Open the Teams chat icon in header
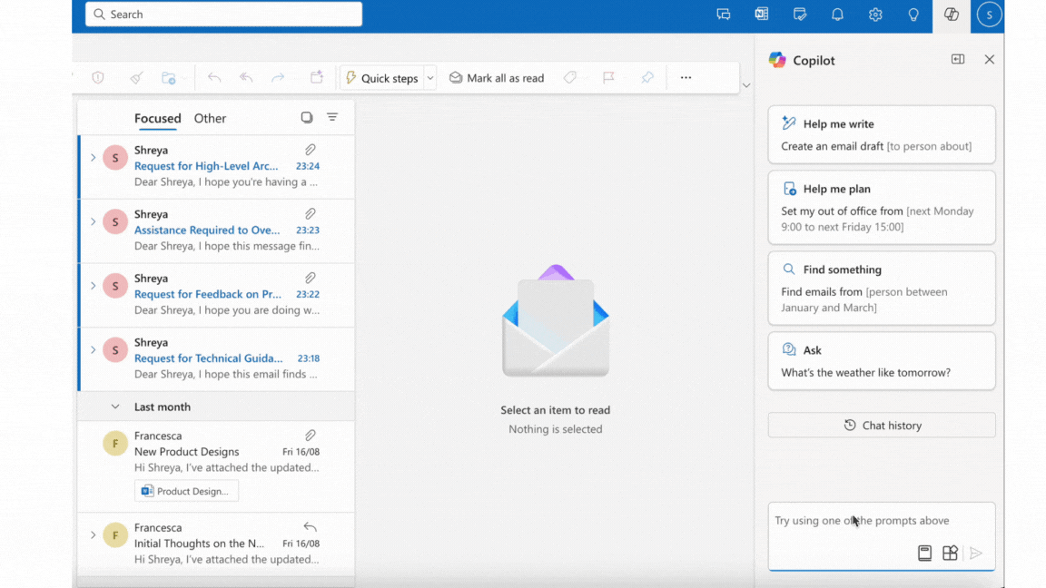1046x588 pixels. coord(723,14)
